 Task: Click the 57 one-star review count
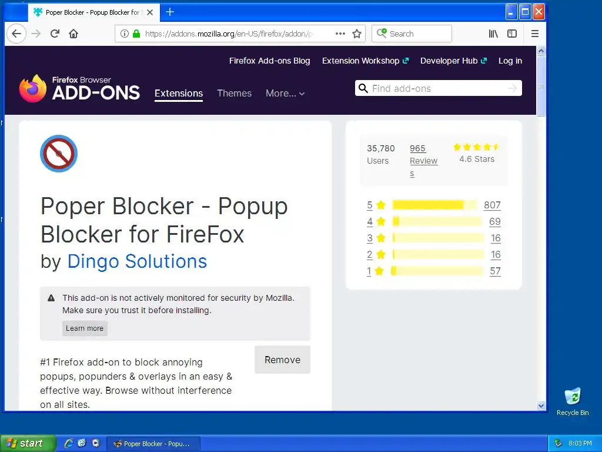495,271
